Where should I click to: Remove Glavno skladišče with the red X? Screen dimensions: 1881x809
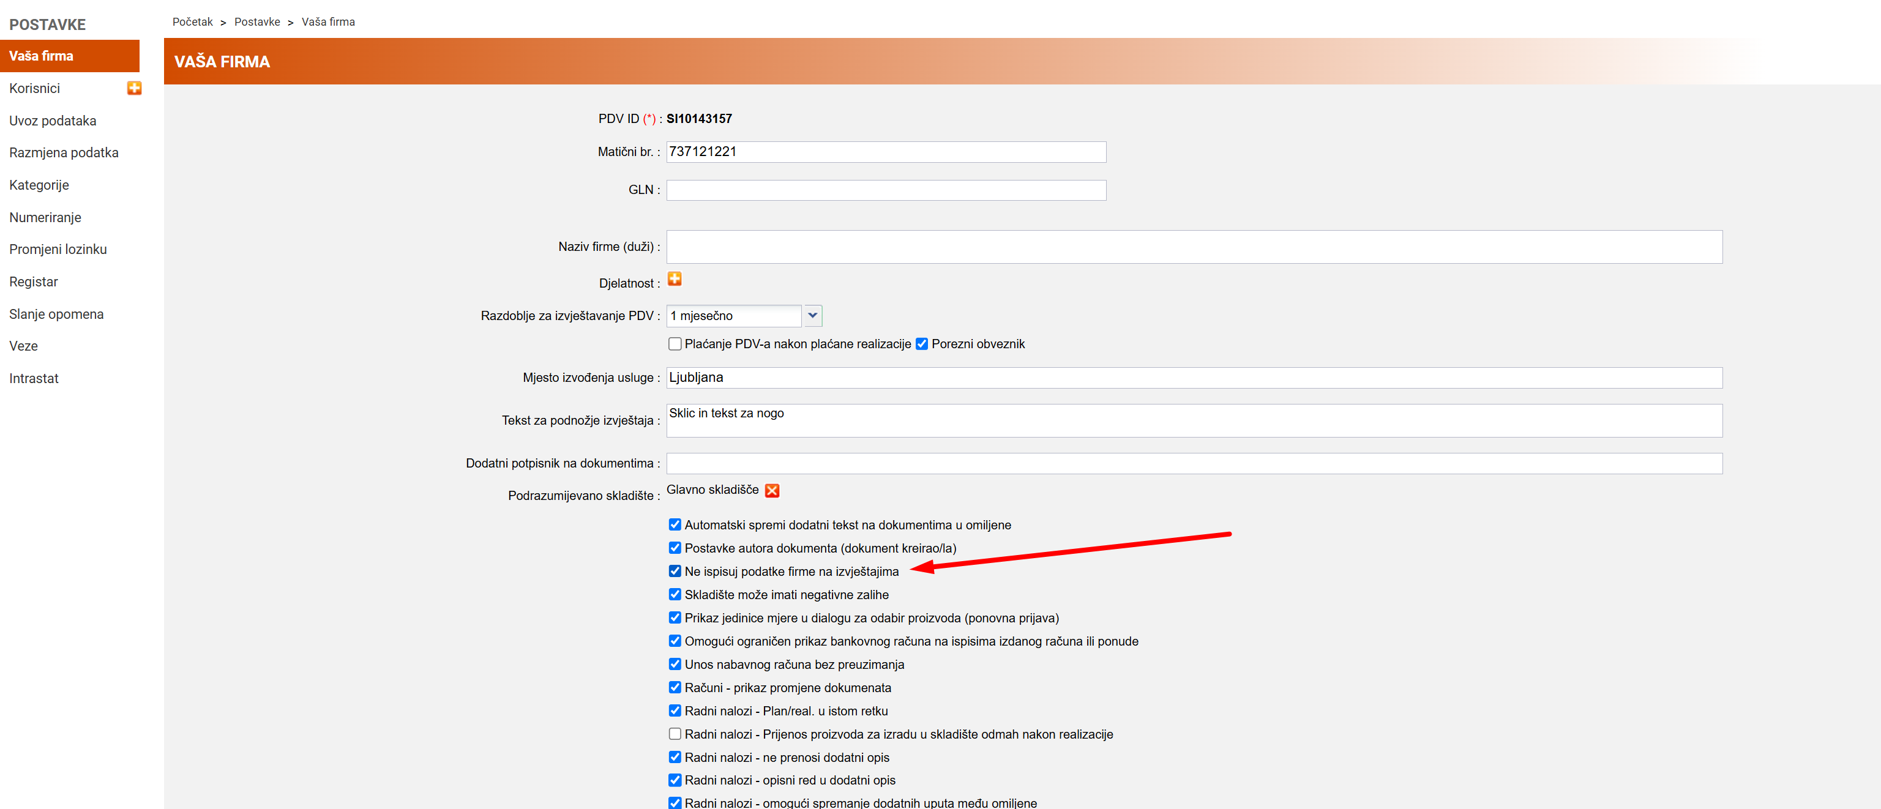coord(772,491)
